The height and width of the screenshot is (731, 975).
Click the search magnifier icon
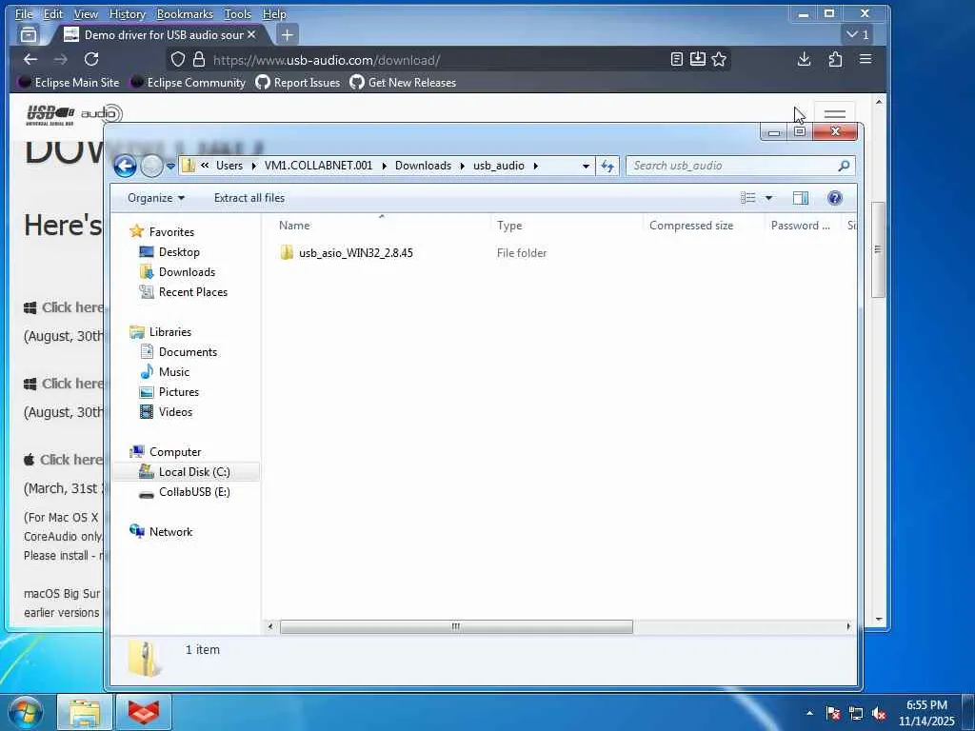click(x=844, y=166)
